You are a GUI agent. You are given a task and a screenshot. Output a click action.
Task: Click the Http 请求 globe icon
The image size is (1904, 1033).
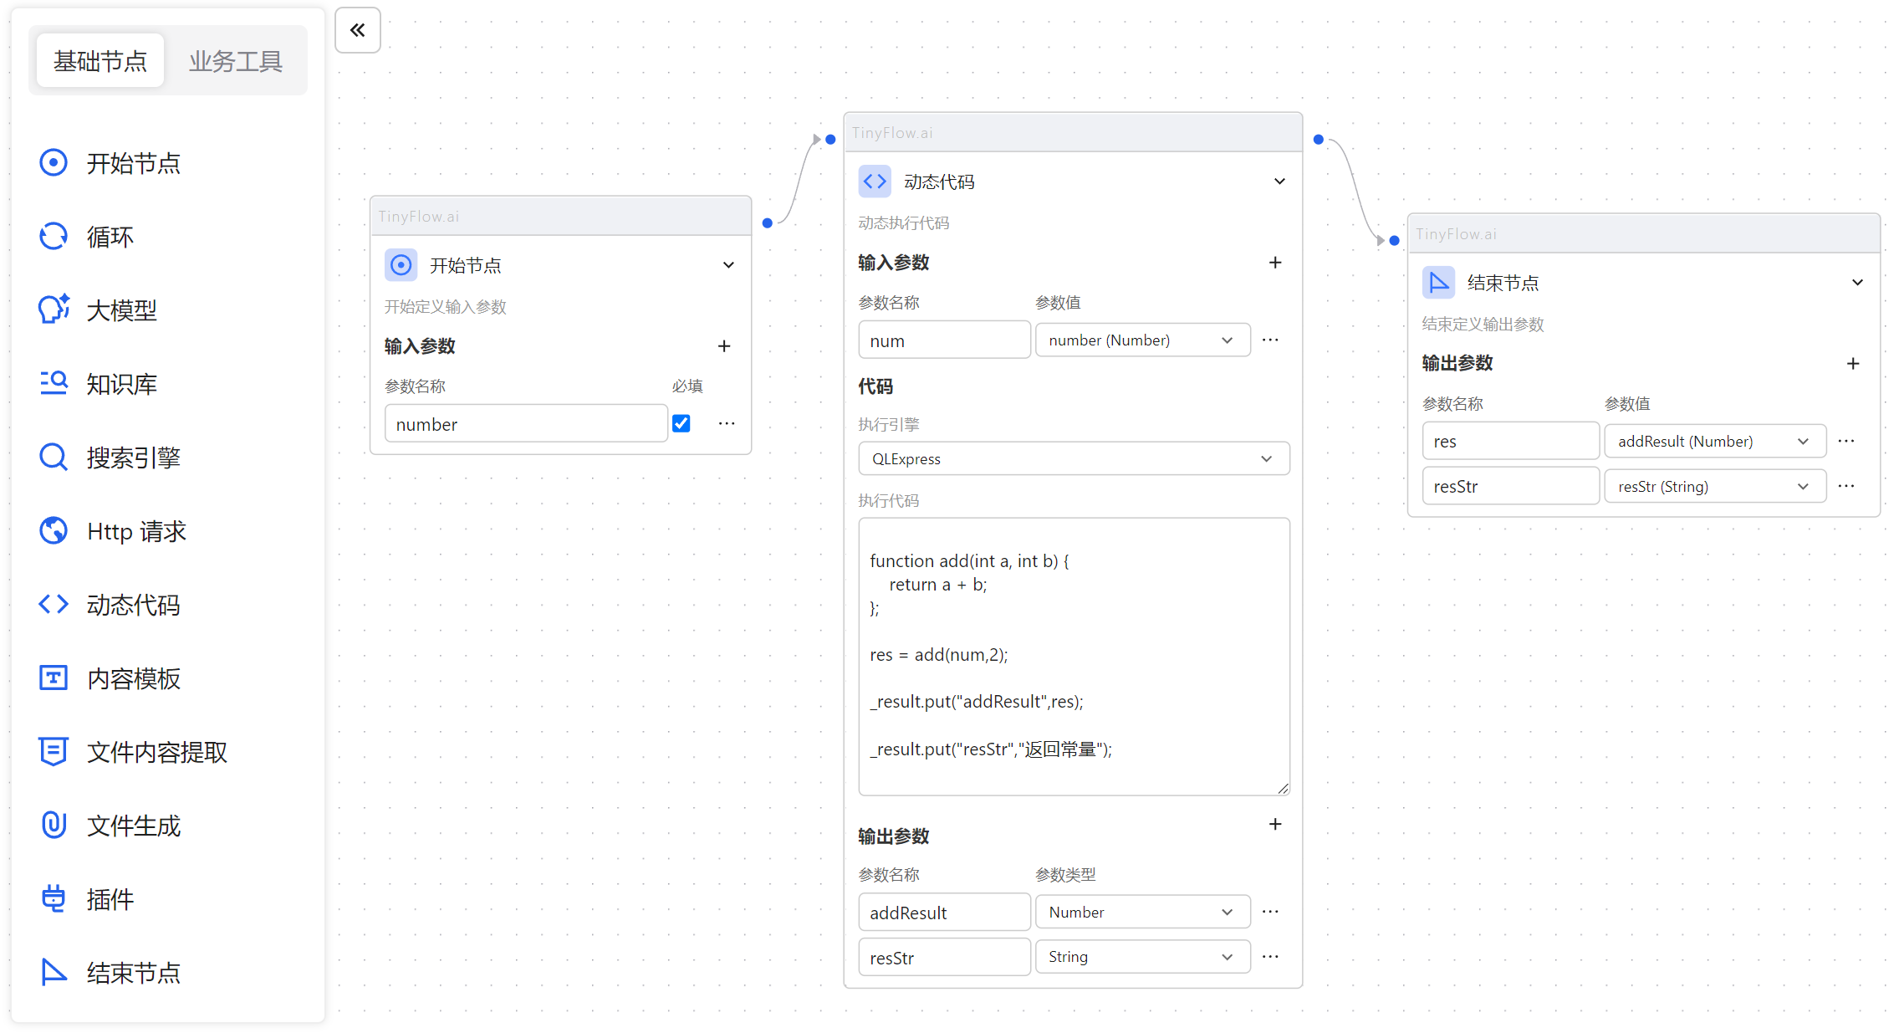(54, 530)
